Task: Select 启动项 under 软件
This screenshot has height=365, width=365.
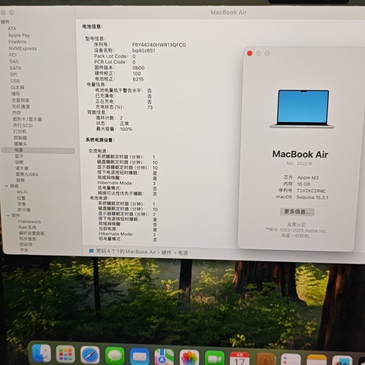Action: click(26, 245)
